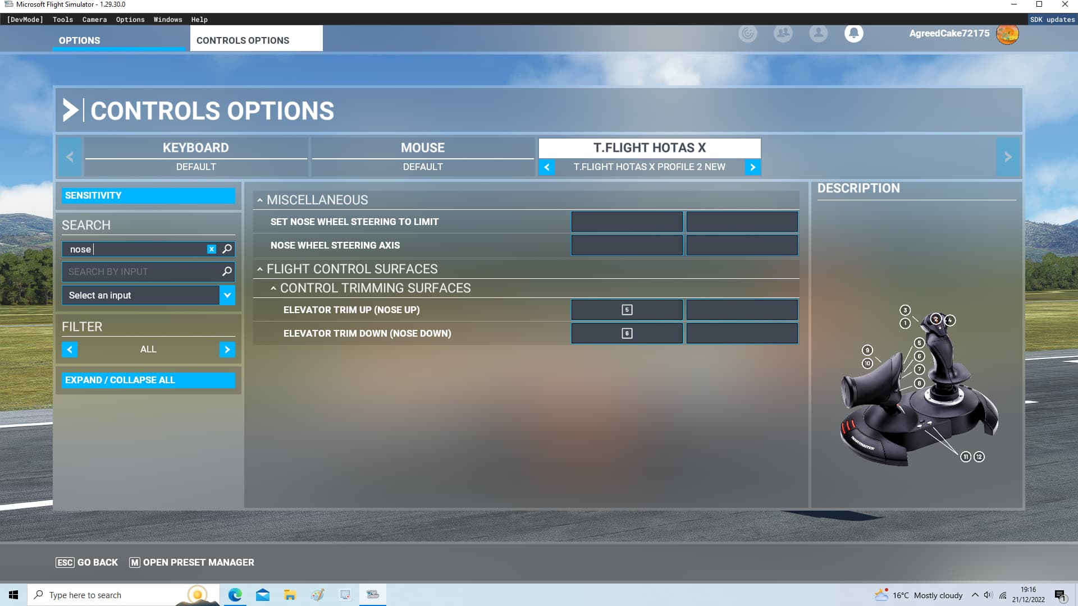Open the friends group icon
Screen dimensions: 1078x606
coord(783,34)
